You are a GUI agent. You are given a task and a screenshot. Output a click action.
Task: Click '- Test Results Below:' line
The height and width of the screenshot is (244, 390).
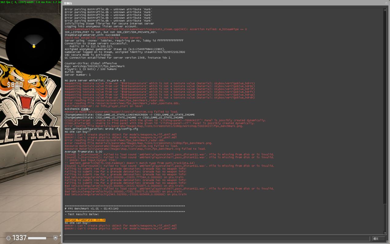click(x=82, y=214)
